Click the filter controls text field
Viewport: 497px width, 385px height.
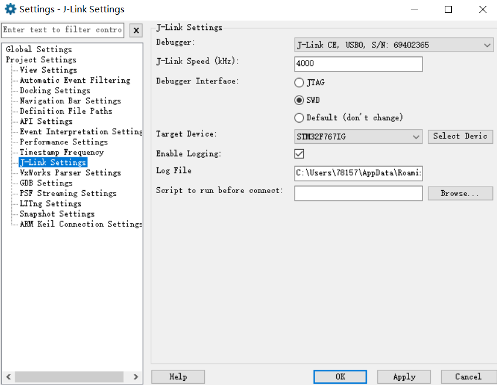click(62, 31)
